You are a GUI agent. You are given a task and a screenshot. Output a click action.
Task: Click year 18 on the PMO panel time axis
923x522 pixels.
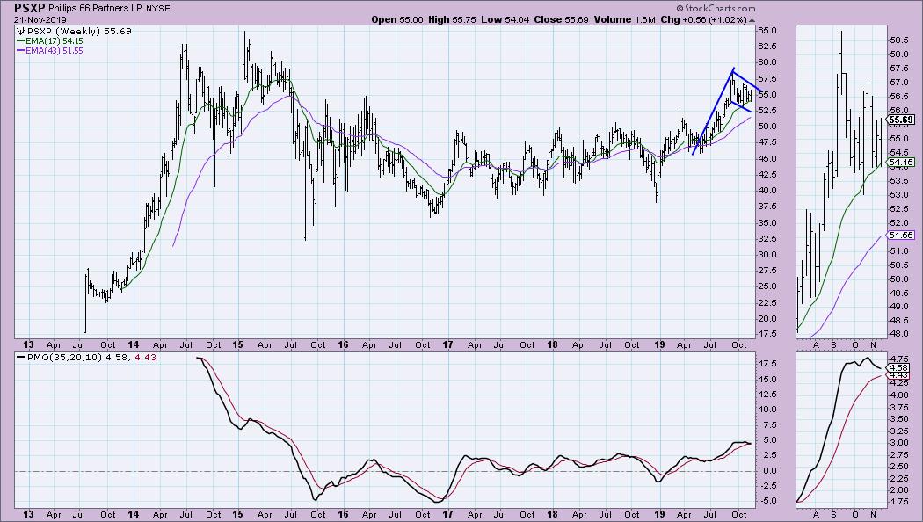point(552,514)
